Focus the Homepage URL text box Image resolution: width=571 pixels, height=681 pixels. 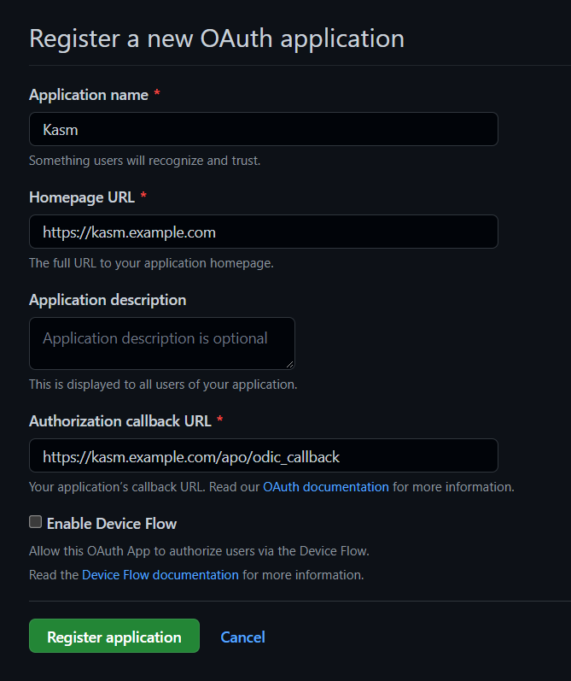pyautogui.click(x=263, y=232)
